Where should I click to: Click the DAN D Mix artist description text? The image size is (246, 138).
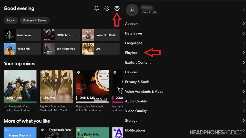[90, 108]
